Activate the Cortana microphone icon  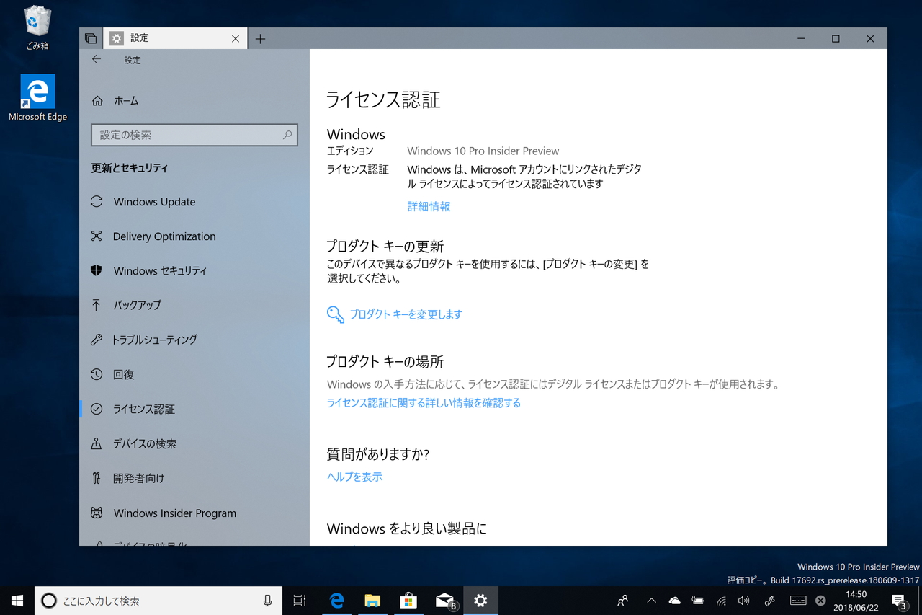pyautogui.click(x=267, y=601)
